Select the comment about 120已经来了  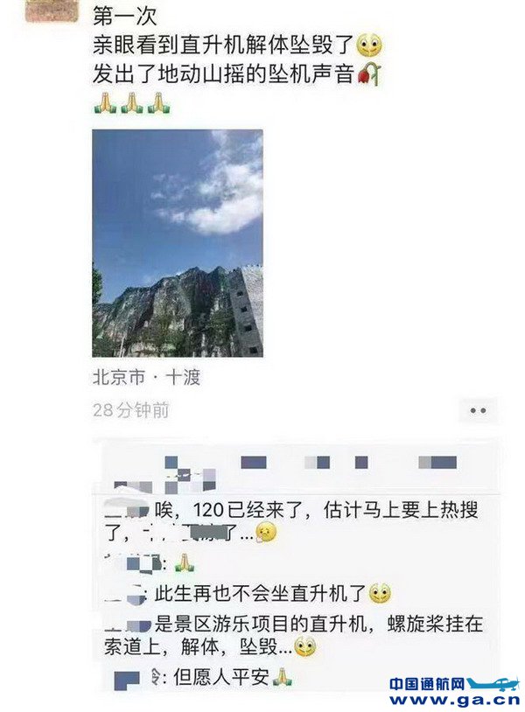[290, 521]
